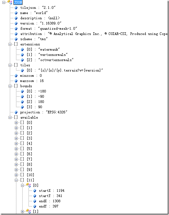Click the cube icon beside bounds value -180
169x215 pixels.
coord(22,91)
